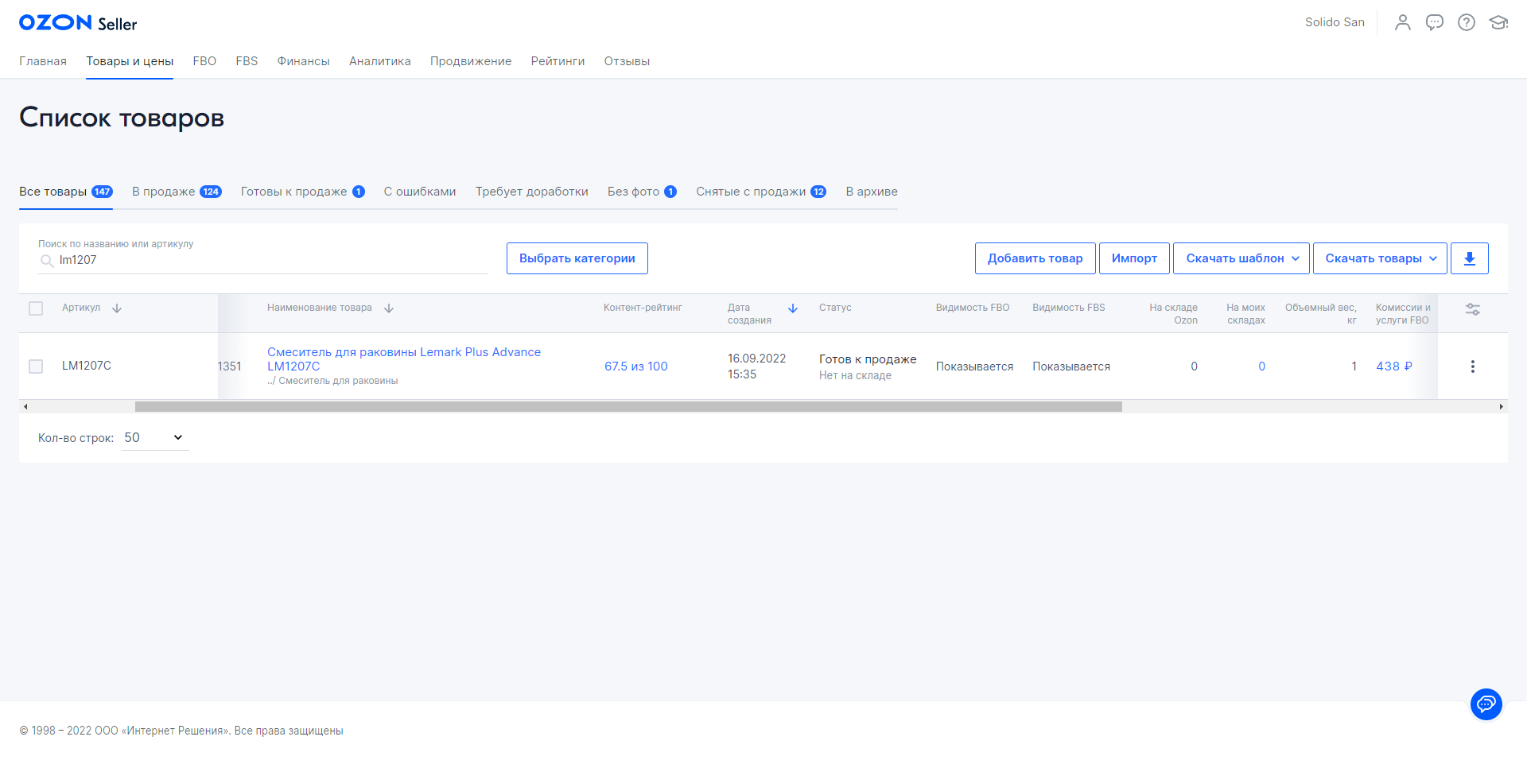Viewport: 1527px width, 760px height.
Task: Tick the select-all header checkbox
Action: click(36, 308)
